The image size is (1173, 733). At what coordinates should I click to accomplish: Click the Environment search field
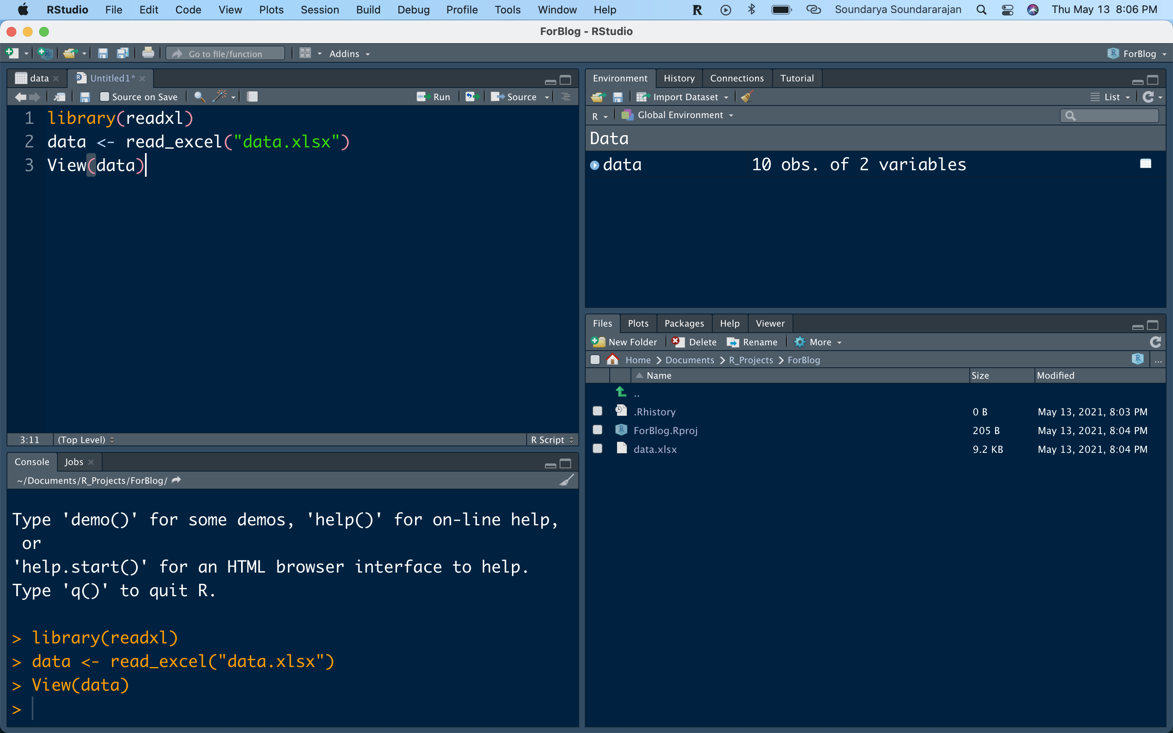point(1109,115)
